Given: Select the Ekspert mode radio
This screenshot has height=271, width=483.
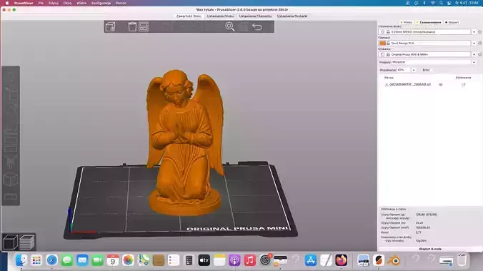Looking at the screenshot, I should click(452, 22).
